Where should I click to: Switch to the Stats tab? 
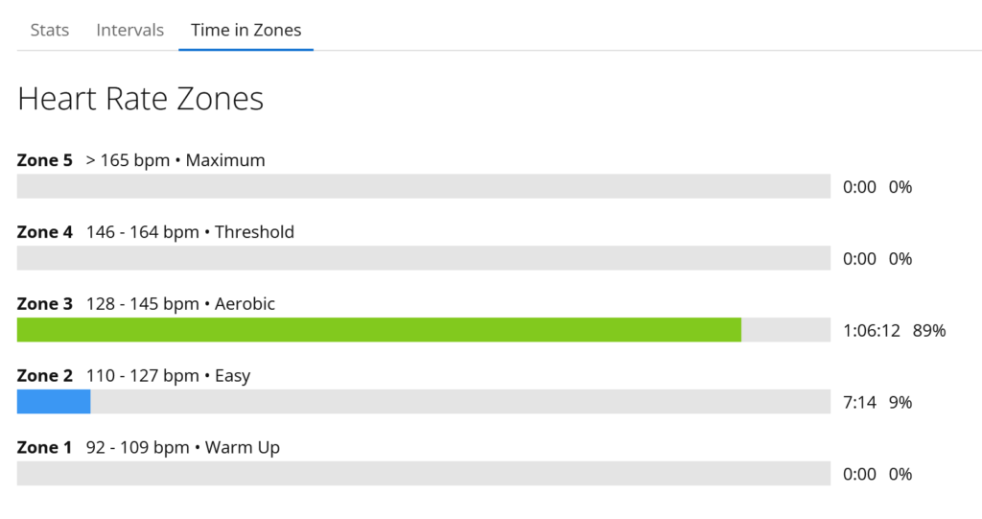[49, 30]
